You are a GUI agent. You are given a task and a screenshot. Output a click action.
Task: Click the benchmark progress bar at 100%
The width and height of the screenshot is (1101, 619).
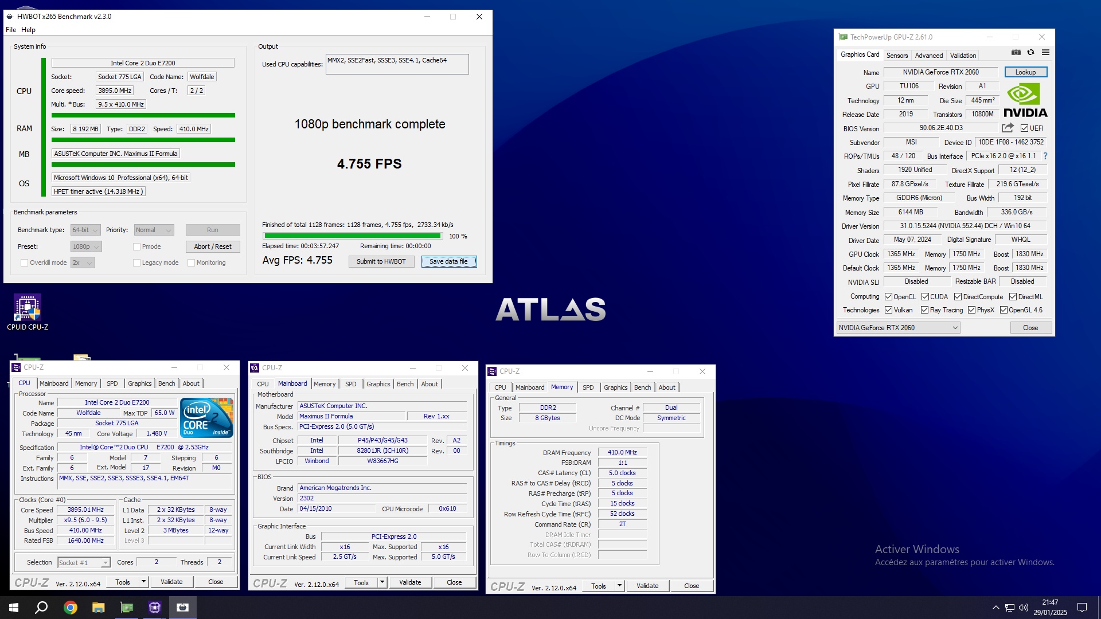(353, 236)
